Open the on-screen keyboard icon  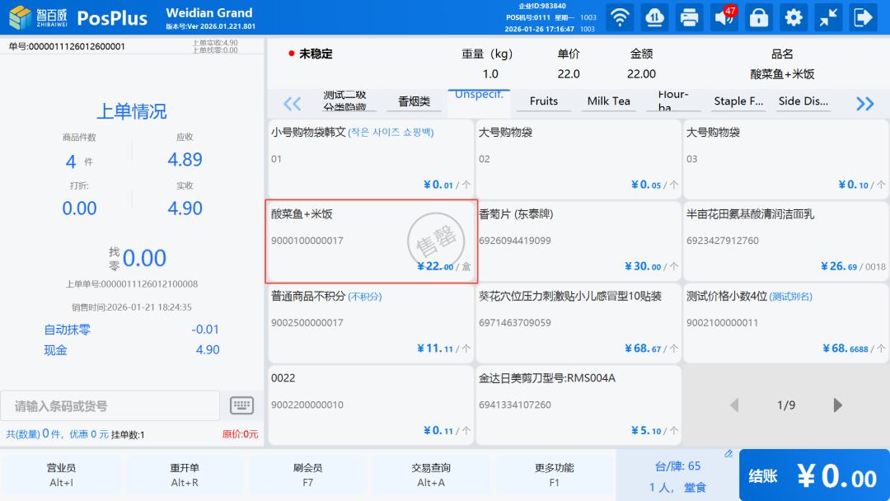241,405
